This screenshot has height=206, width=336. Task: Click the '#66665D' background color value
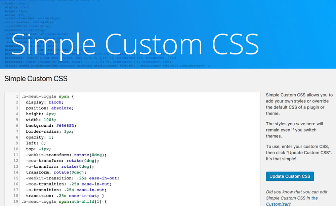click(x=65, y=126)
